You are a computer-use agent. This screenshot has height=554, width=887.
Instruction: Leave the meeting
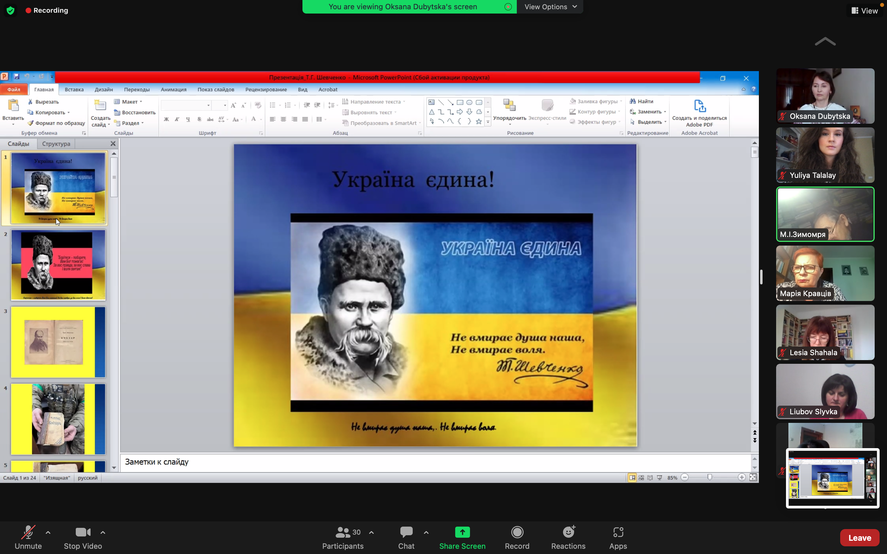coord(859,537)
